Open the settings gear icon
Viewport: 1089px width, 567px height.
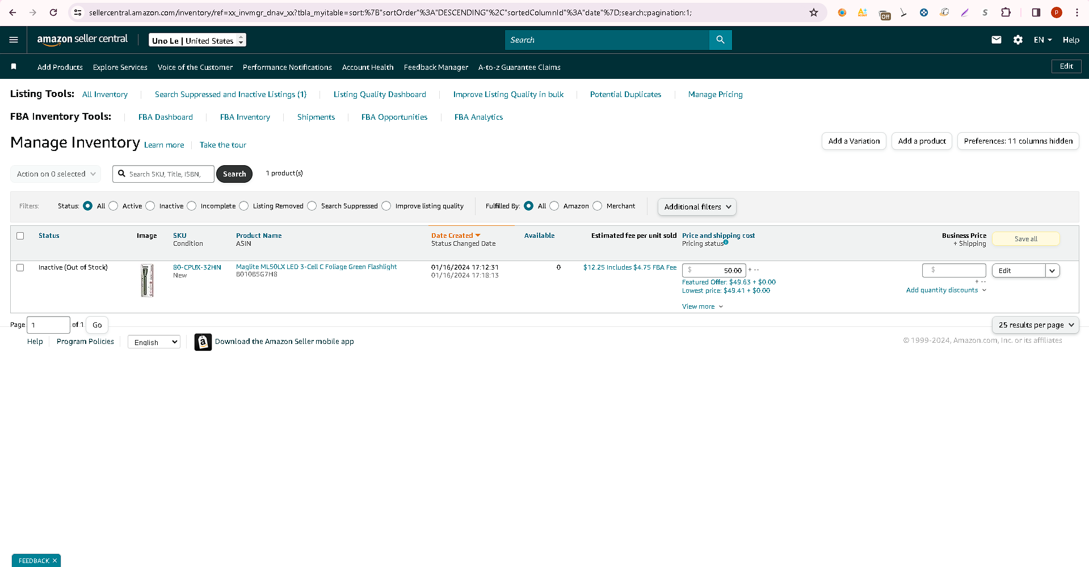[x=1018, y=40]
